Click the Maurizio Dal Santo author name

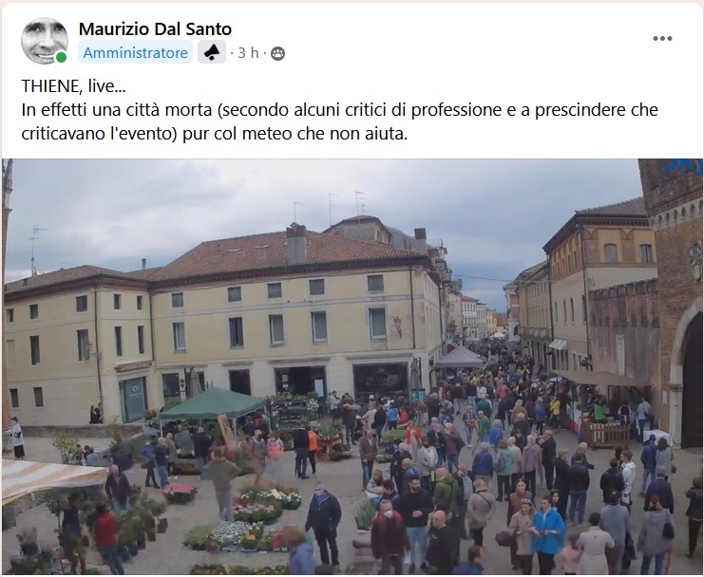pos(155,29)
